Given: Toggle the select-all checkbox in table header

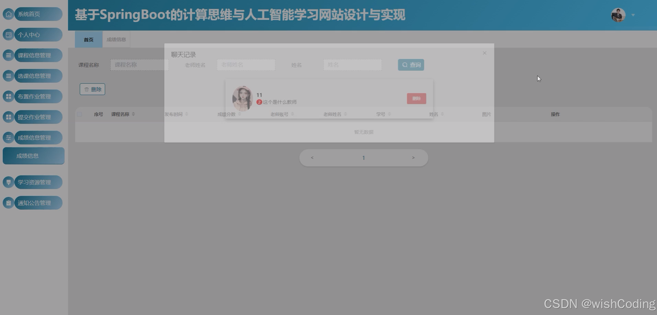Looking at the screenshot, I should [80, 114].
